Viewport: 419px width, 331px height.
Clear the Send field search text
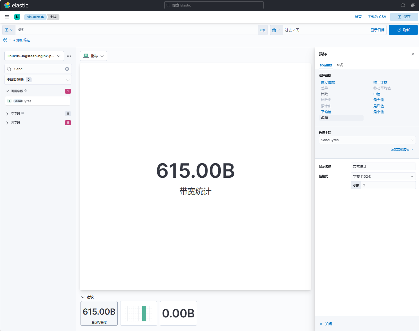pyautogui.click(x=67, y=69)
